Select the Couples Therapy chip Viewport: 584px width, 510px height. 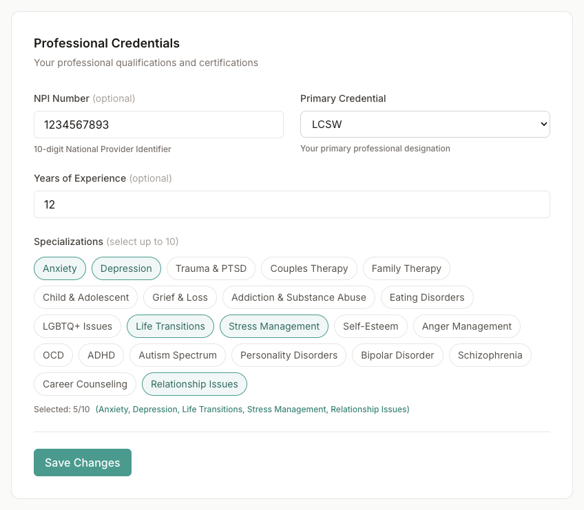309,268
